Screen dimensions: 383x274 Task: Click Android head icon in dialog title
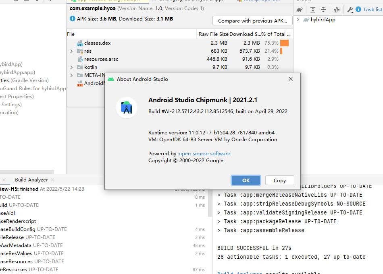(111, 79)
